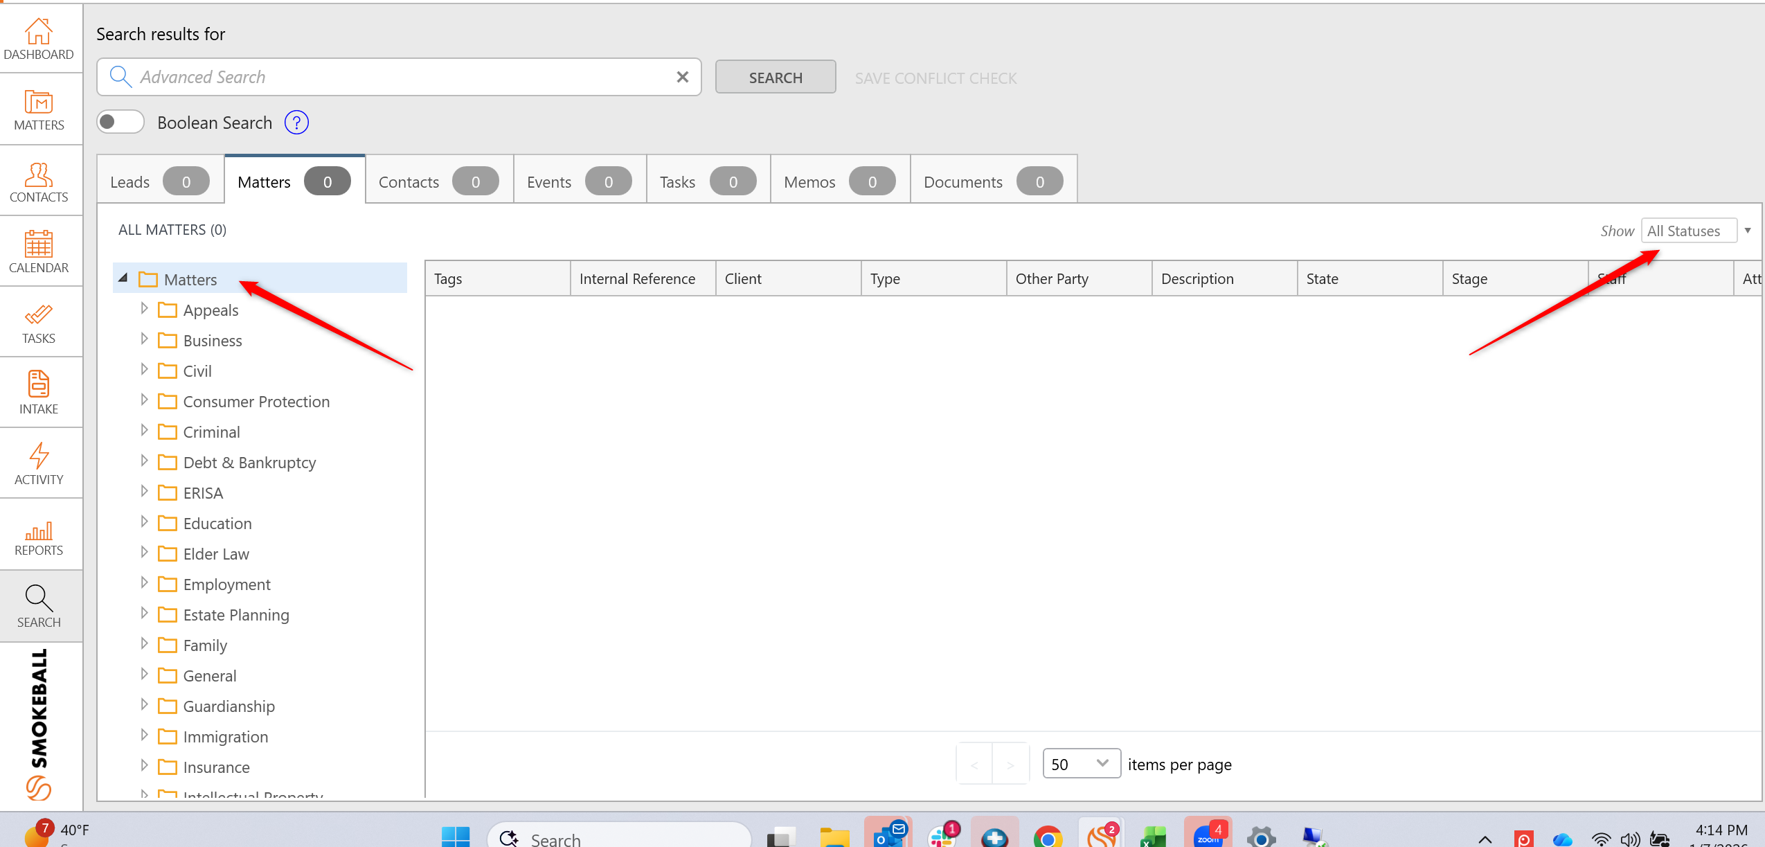Open the Reports sidebar icon

coord(39,536)
